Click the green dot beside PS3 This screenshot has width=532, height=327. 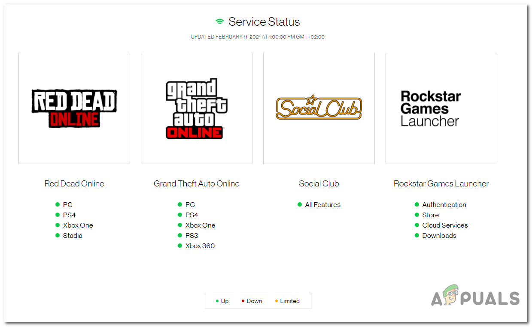[180, 236]
